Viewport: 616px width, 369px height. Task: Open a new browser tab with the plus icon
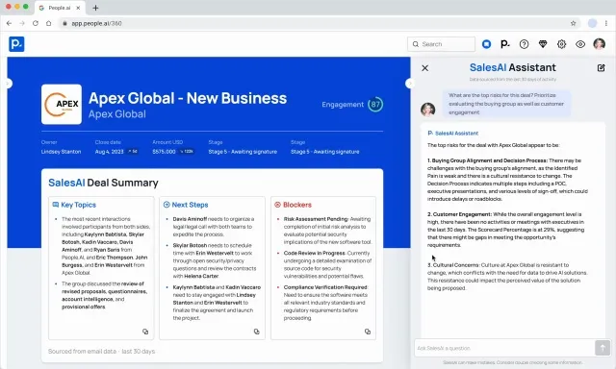95,8
